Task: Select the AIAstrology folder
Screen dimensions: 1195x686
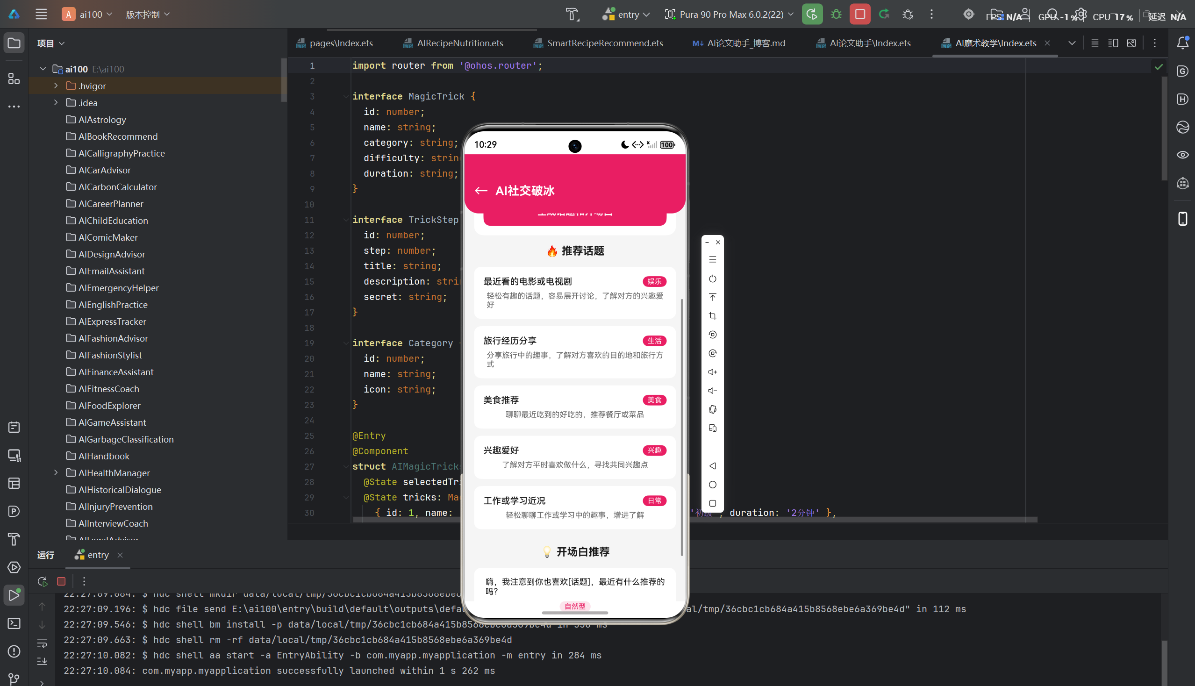Action: tap(102, 120)
